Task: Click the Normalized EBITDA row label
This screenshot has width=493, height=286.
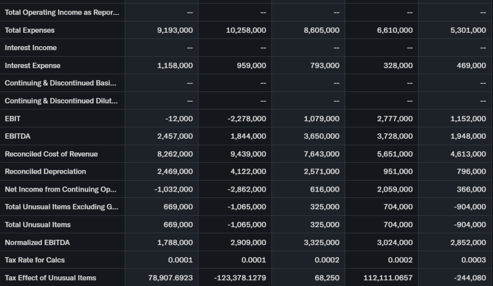Action: pos(37,242)
